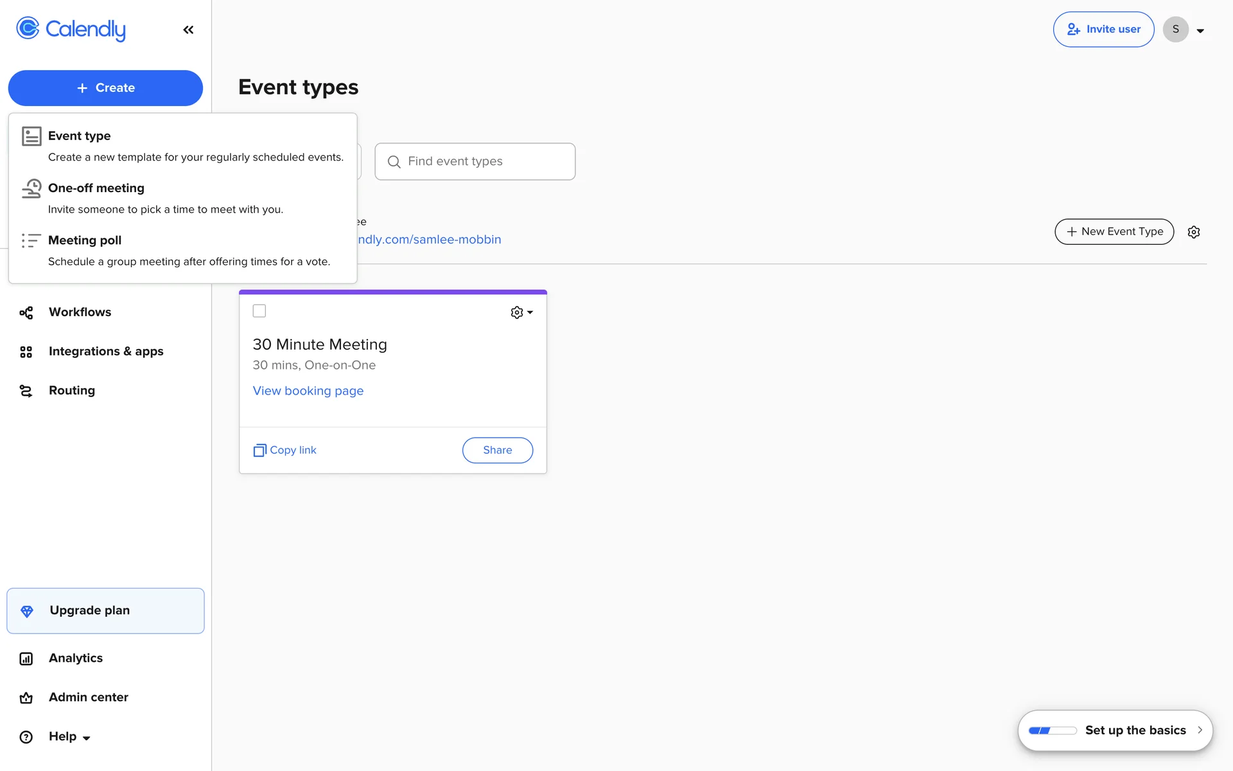Click the Calendly logo
The width and height of the screenshot is (1233, 771).
point(71,29)
